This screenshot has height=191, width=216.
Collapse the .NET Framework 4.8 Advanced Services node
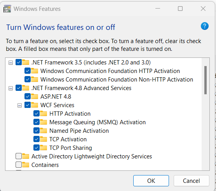click(10, 88)
